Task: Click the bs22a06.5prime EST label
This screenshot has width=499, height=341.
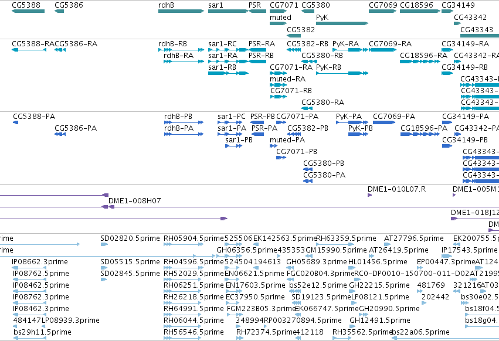Action: [420, 332]
